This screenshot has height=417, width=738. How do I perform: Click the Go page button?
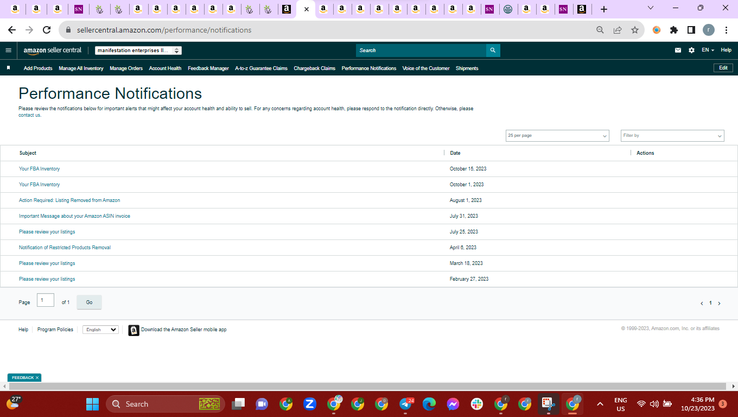coord(89,302)
